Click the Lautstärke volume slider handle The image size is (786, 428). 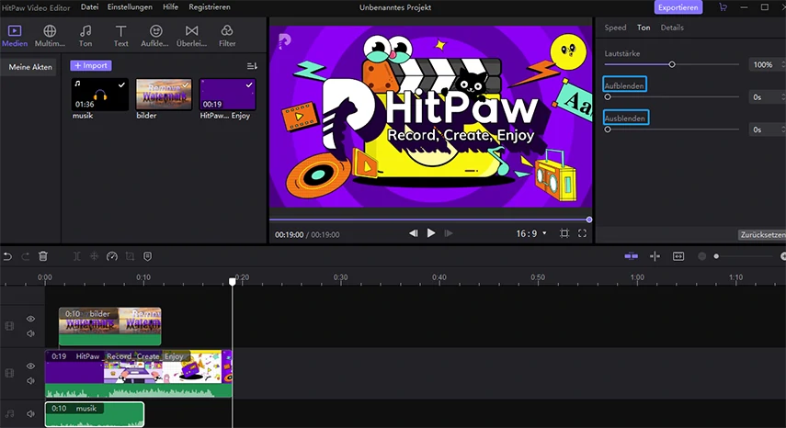(672, 64)
